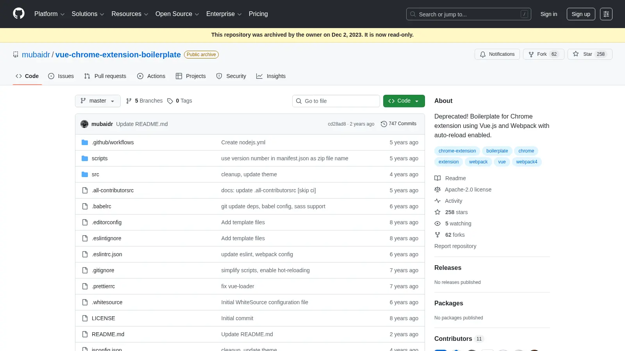Open the .whitesource file
Image resolution: width=625 pixels, height=351 pixels.
point(107,302)
